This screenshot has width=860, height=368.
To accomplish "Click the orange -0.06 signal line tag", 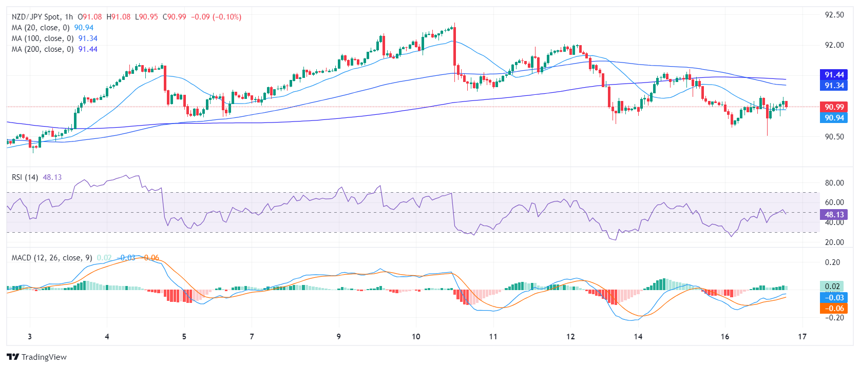I will (834, 309).
